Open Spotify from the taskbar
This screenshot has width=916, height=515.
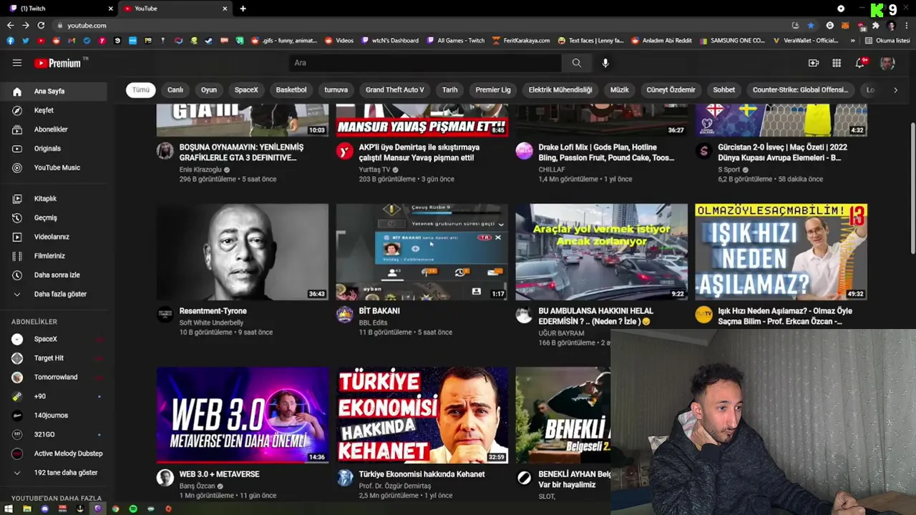(x=133, y=509)
